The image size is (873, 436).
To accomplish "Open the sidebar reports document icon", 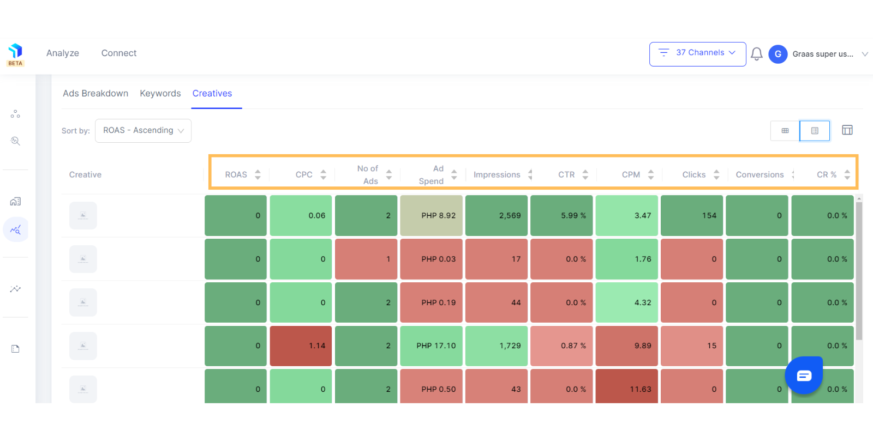I will (15, 349).
